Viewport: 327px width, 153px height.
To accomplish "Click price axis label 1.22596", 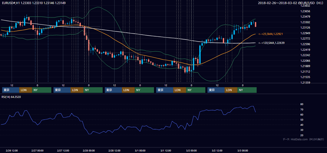I will 305,44.
